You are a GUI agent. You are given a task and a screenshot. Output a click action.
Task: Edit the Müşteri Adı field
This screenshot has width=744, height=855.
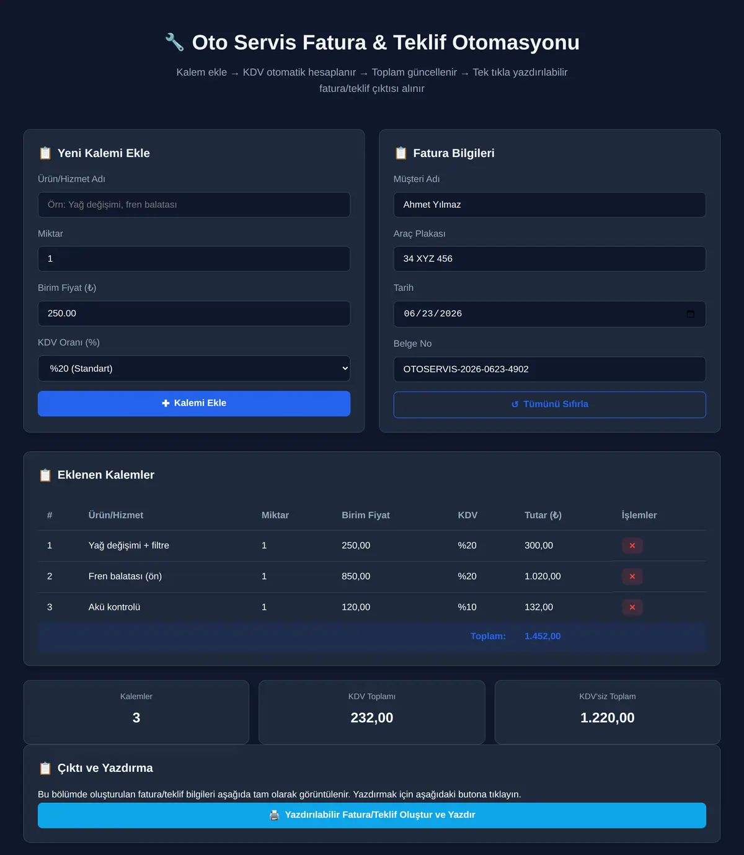pyautogui.click(x=549, y=205)
